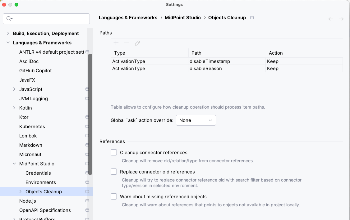Click the modified-settings icon next to Markdown
Screen dimensions: 350x220
coord(87,145)
